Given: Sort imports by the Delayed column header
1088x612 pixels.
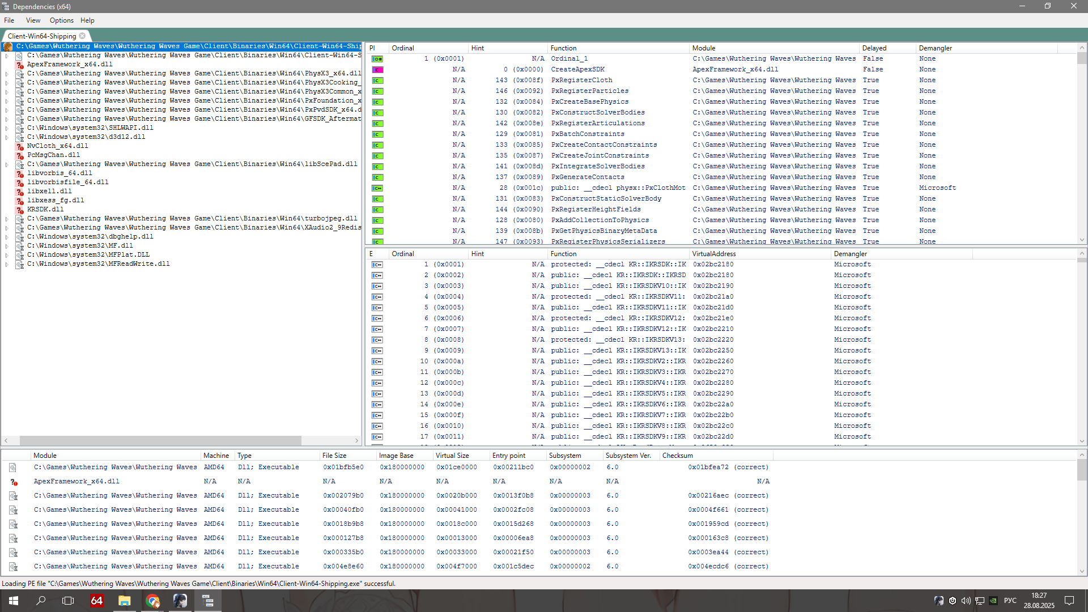Looking at the screenshot, I should pos(874,48).
